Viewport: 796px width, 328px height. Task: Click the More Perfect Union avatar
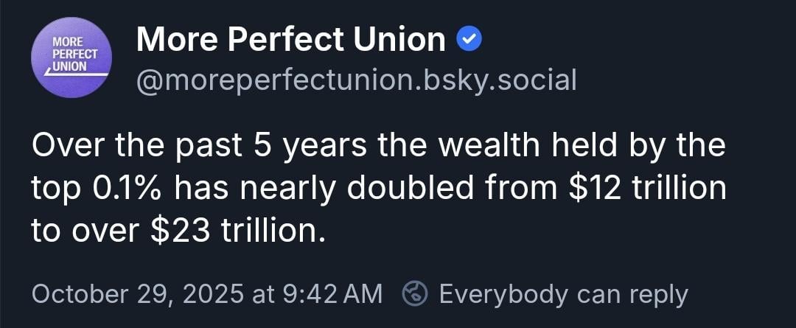[72, 59]
